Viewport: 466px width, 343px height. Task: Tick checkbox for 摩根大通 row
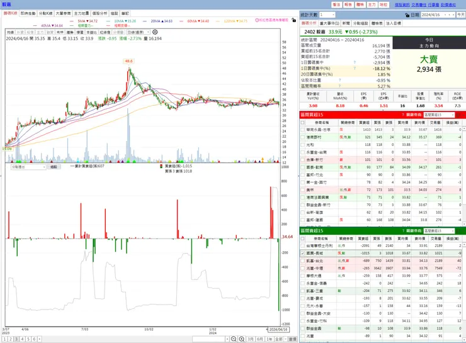(302, 276)
